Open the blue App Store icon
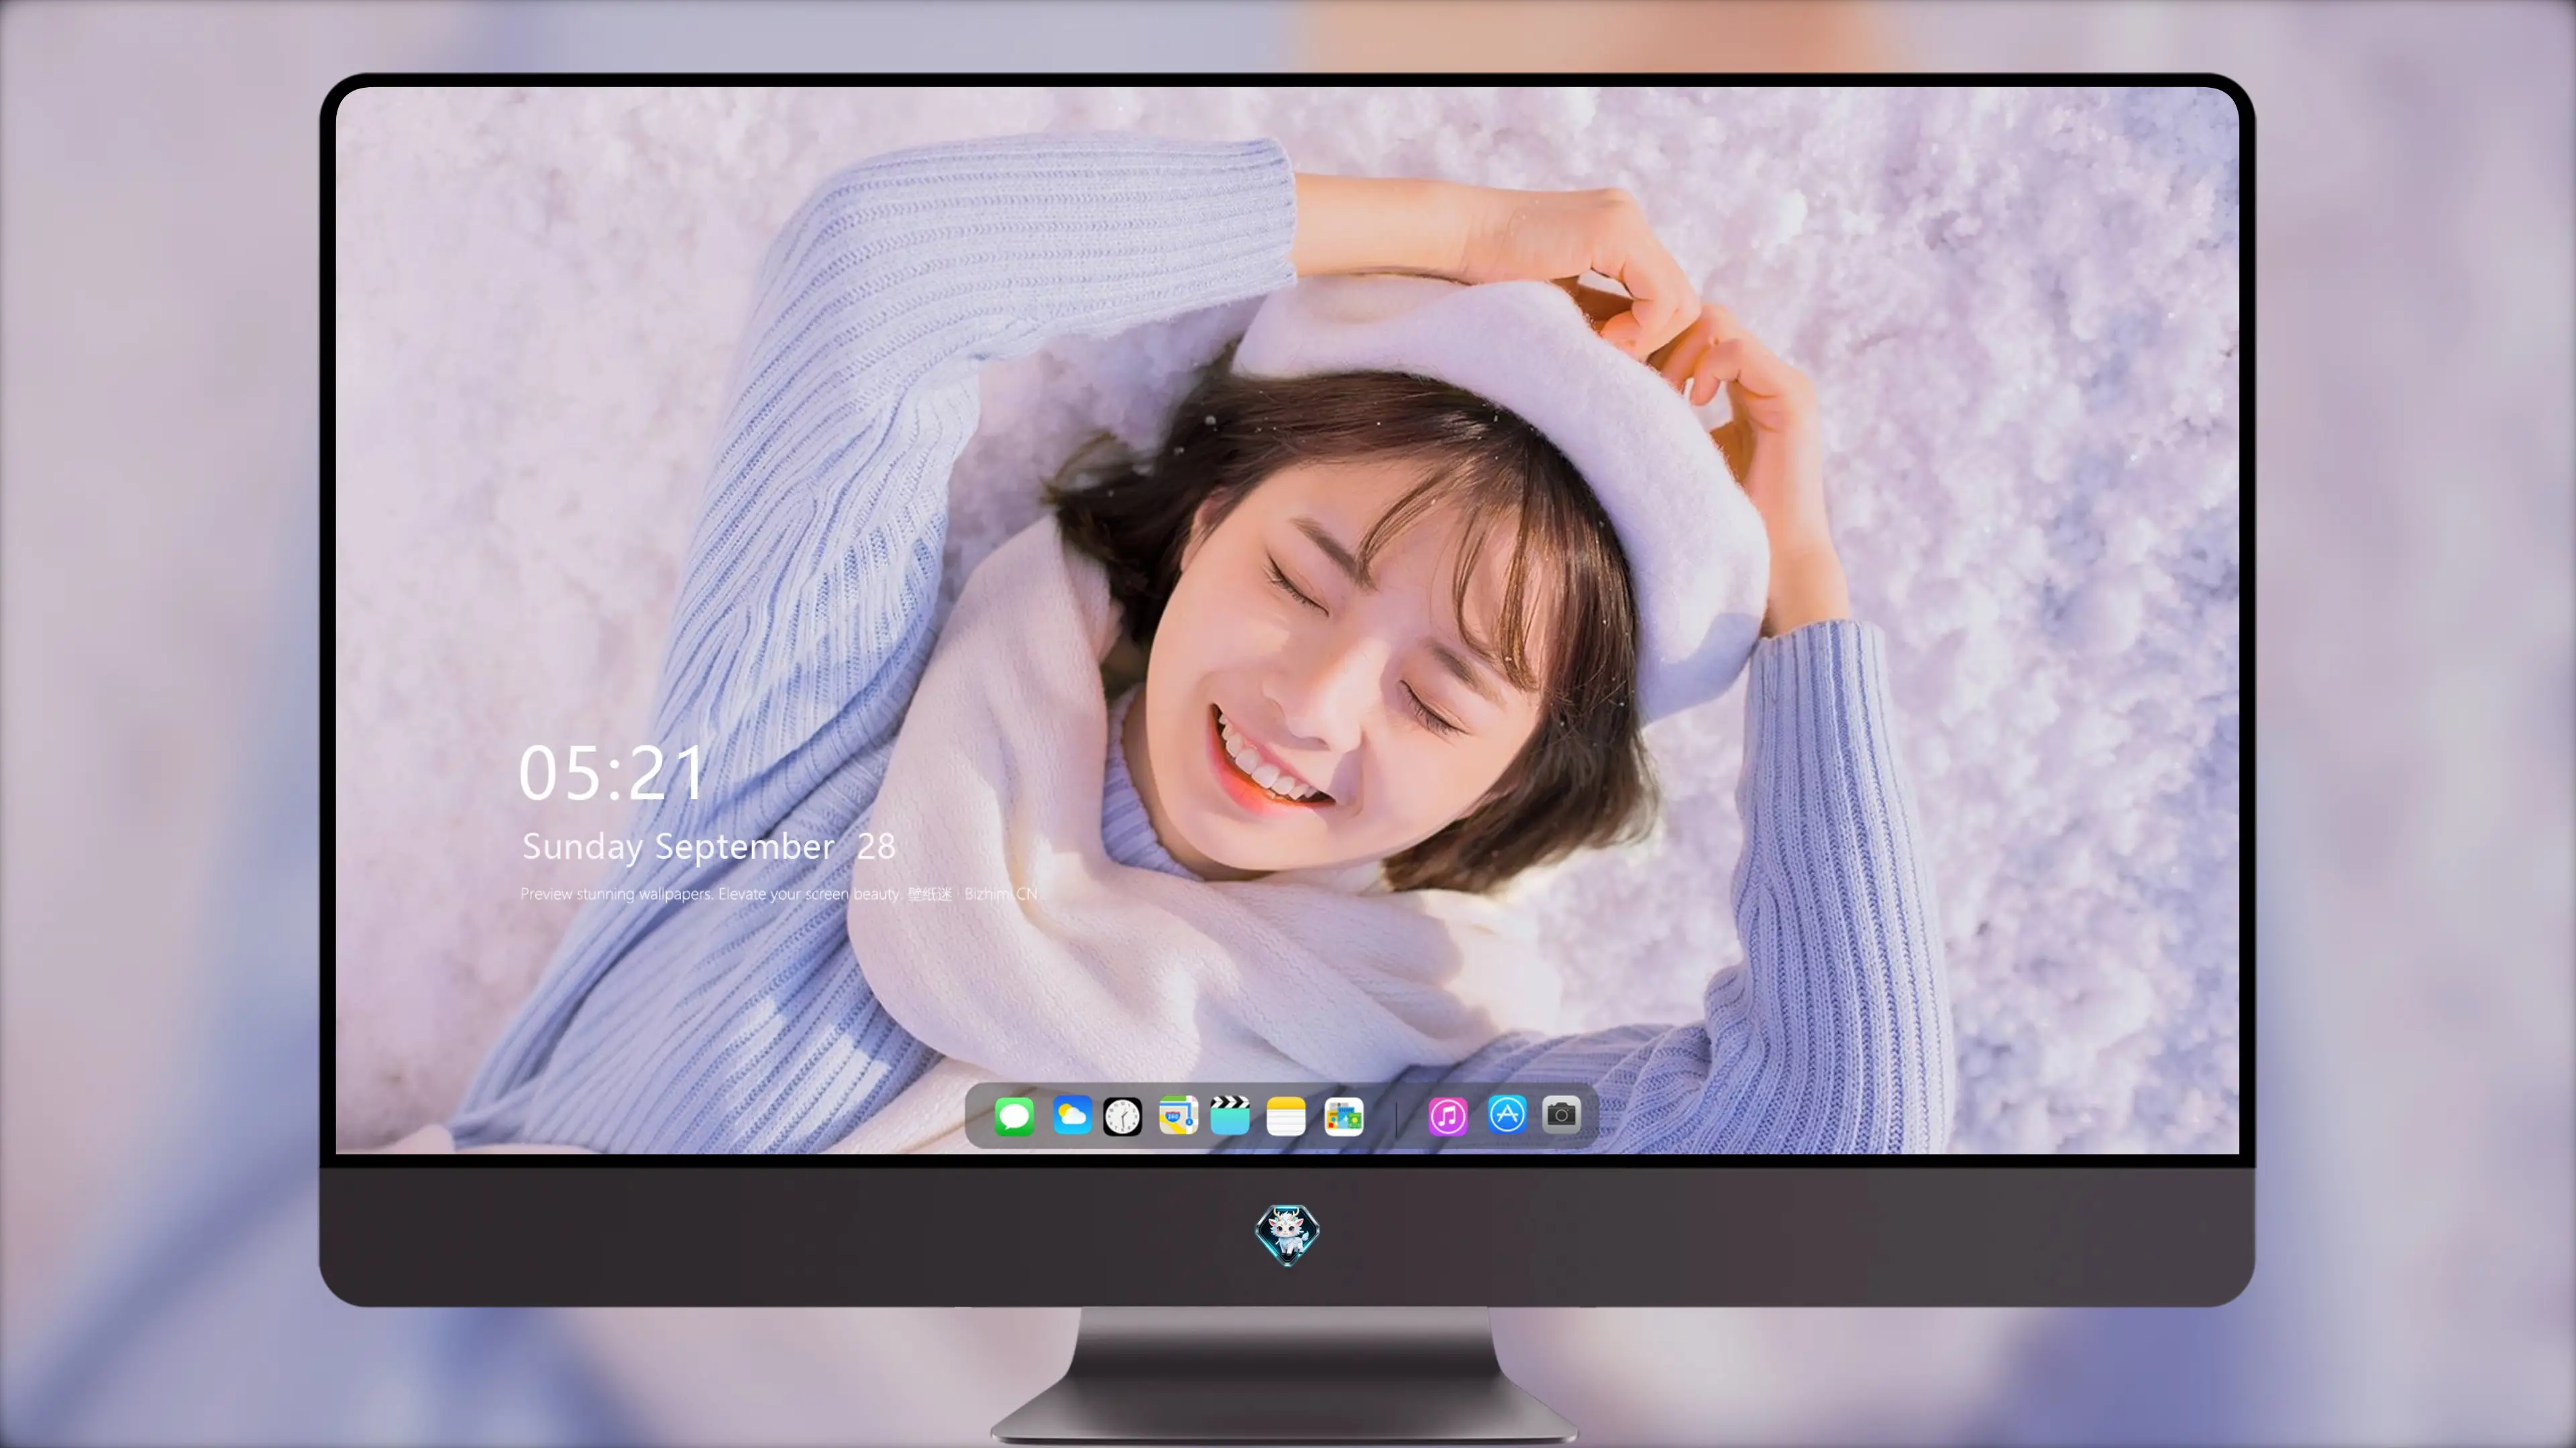 [1507, 1114]
